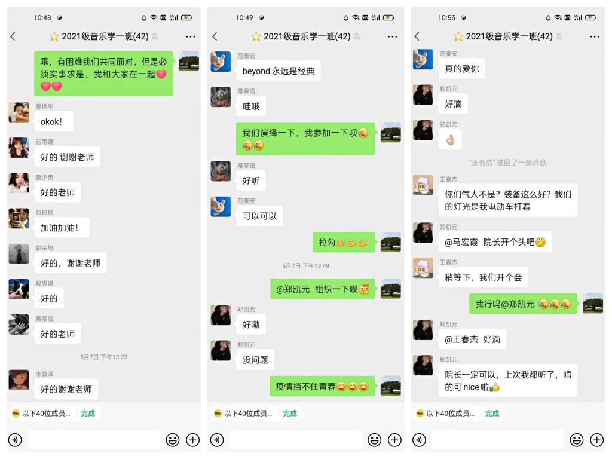Viewport: 612px width, 459px height.
Task: Tap the plus attachment icon in right chat
Action: pos(597,440)
